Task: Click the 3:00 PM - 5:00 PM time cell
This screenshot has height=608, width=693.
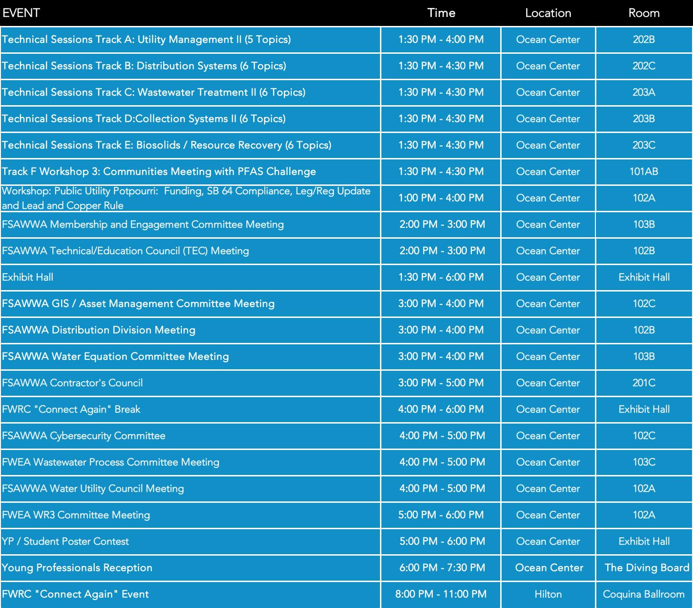Action: click(441, 383)
